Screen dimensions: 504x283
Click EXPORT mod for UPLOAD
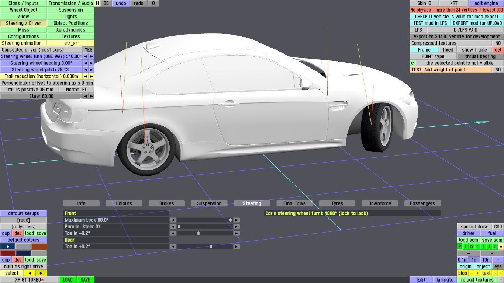point(477,23)
